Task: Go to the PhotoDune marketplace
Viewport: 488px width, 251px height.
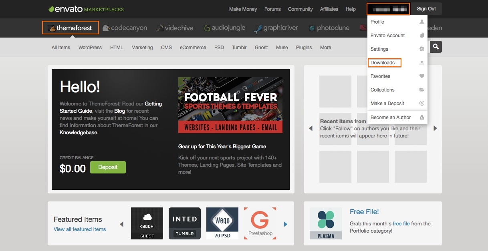Action: (x=329, y=28)
